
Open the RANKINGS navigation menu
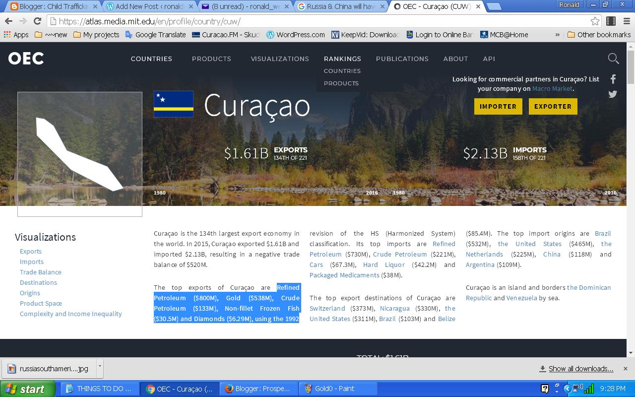(342, 59)
